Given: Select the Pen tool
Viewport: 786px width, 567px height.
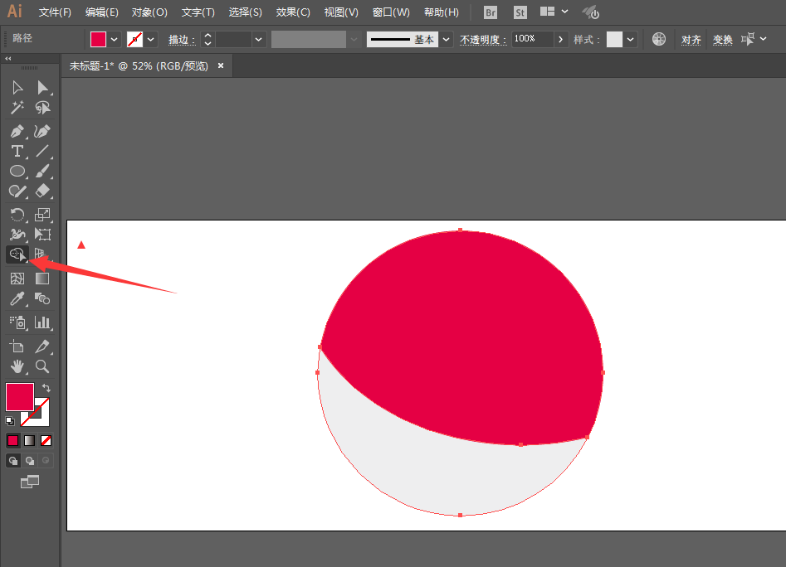Looking at the screenshot, I should coord(17,132).
